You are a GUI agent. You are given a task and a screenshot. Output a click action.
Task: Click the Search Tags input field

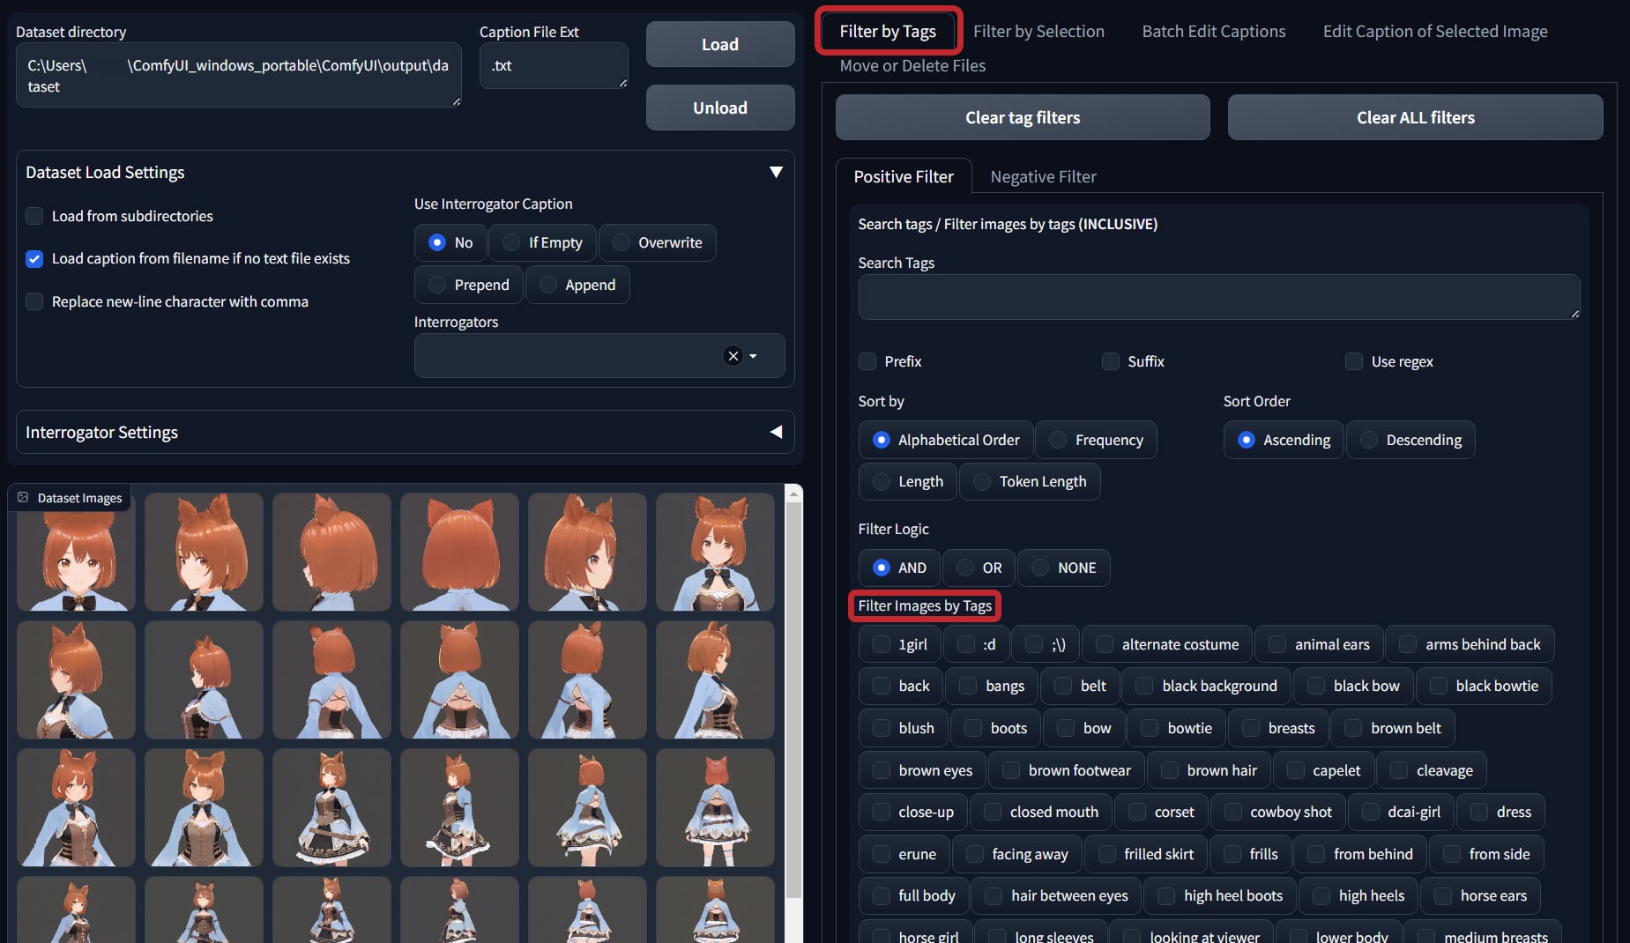pyautogui.click(x=1218, y=297)
